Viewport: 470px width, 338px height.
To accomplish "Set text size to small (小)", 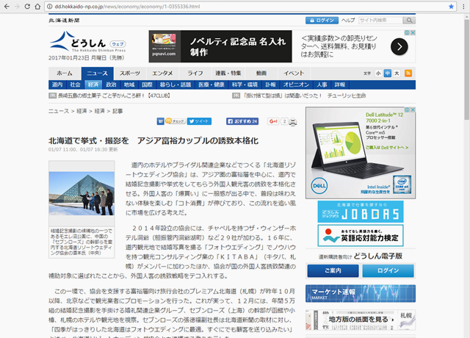I will click(379, 73).
